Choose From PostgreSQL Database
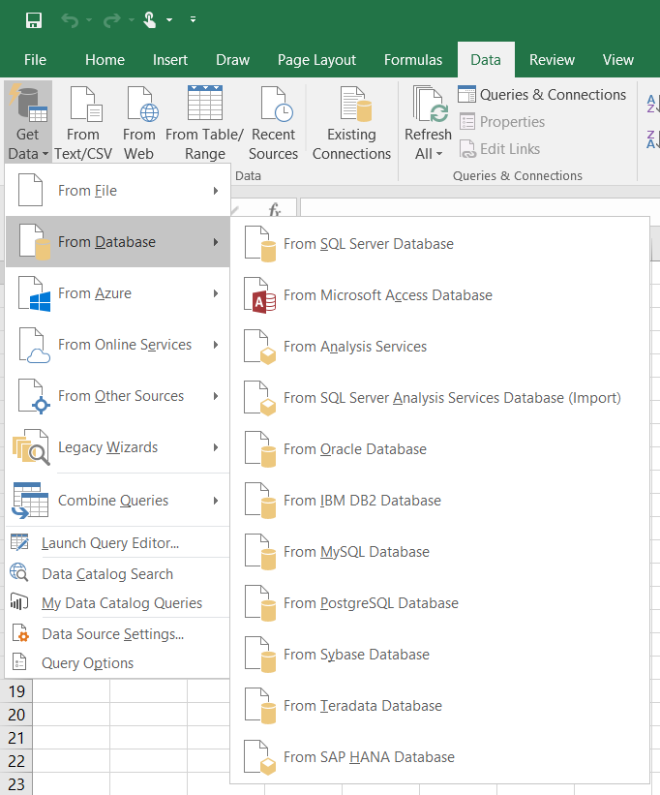Image resolution: width=660 pixels, height=795 pixels. (x=439, y=603)
